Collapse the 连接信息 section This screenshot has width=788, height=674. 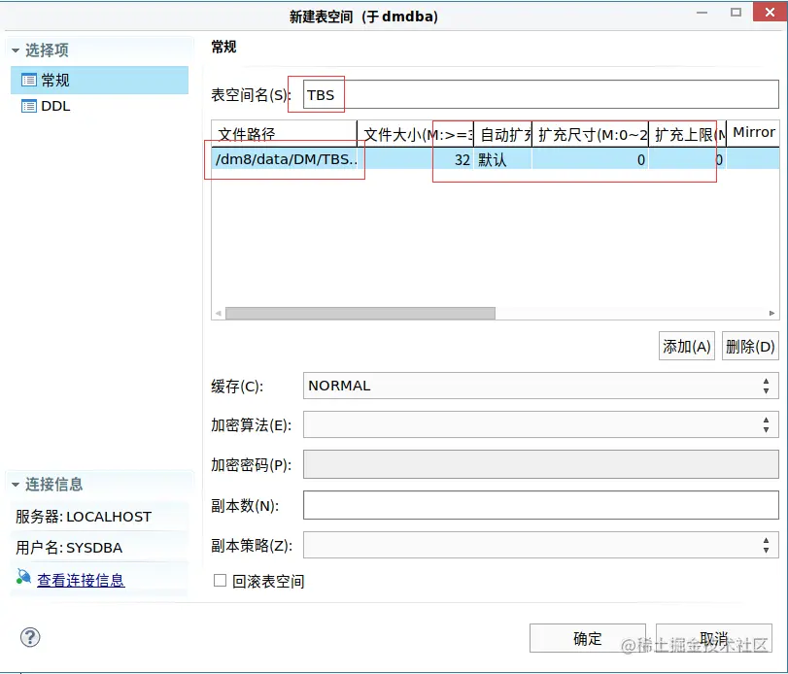pos(14,484)
